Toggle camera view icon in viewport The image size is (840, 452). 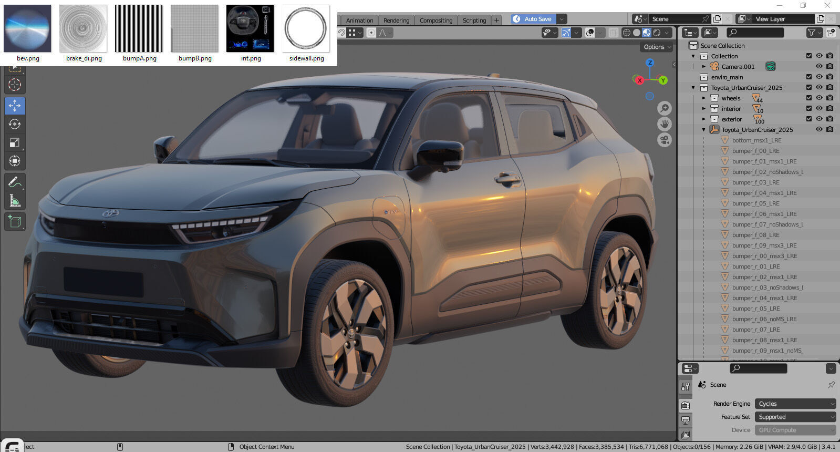click(x=665, y=140)
